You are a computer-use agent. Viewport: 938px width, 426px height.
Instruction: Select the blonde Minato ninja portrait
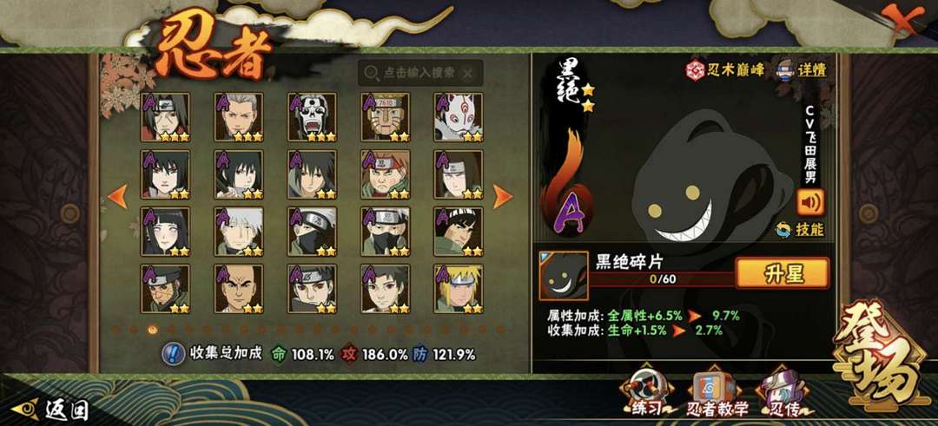point(459,289)
